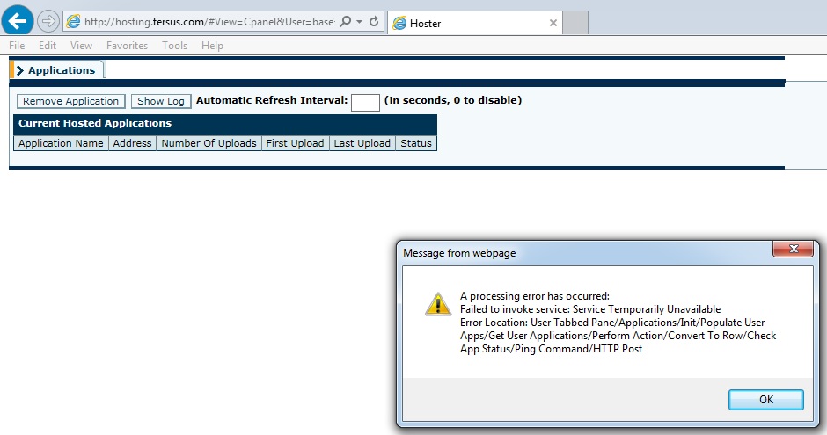Switch to the Hoster browser tab
The image size is (827, 435).
click(x=466, y=23)
